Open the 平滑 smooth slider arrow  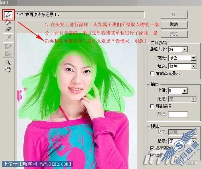pyautogui.click(x=185, y=90)
